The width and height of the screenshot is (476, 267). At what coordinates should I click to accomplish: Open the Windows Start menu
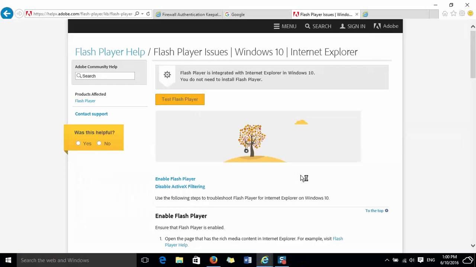pyautogui.click(x=8, y=260)
